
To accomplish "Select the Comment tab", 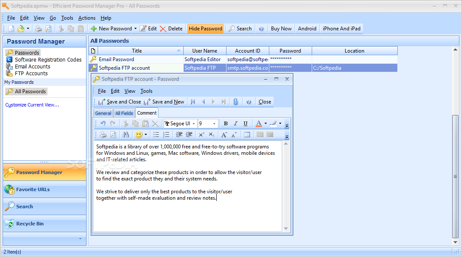I will 147,113.
